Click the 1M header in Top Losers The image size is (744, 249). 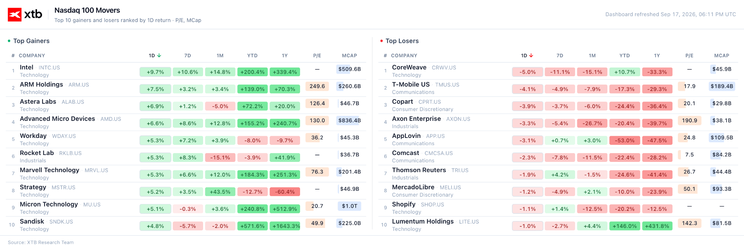[x=592, y=56]
